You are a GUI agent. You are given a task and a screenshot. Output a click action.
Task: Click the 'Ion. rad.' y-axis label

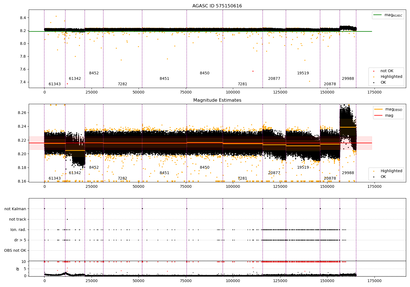[x=18, y=230]
